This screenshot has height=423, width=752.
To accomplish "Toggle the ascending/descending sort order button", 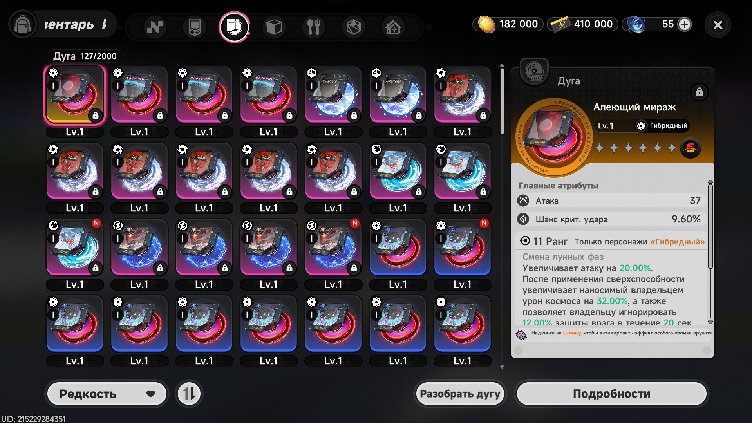I will coord(189,394).
